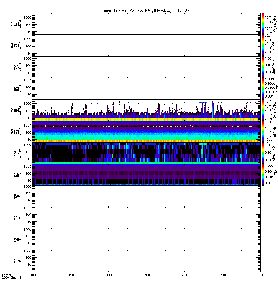Click the 1000 tick of tha fff edc34 axis
This screenshot has height=296, width=278.
(27, 17)
